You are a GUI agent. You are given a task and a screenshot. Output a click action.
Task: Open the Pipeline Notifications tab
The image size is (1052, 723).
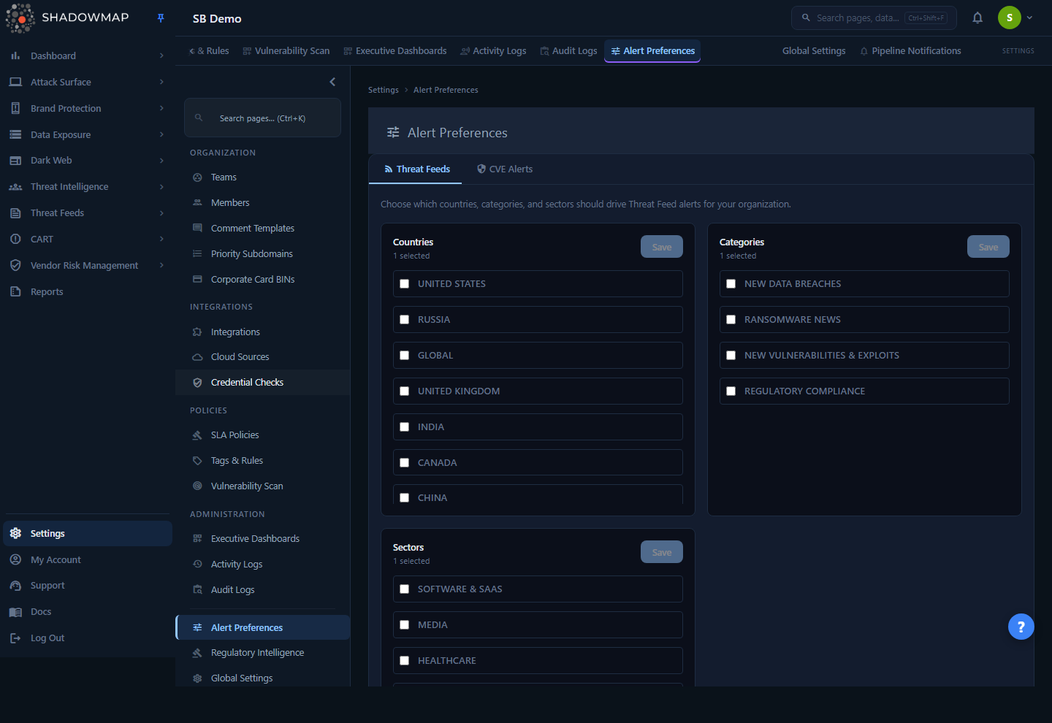click(x=910, y=50)
